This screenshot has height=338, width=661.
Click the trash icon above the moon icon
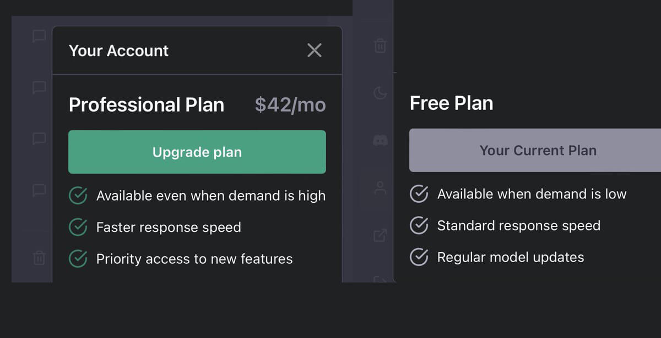[x=380, y=45]
